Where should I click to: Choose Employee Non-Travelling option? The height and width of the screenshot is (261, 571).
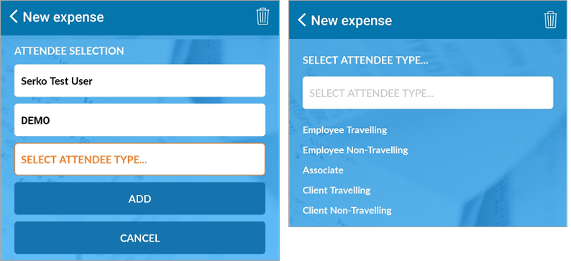(355, 150)
